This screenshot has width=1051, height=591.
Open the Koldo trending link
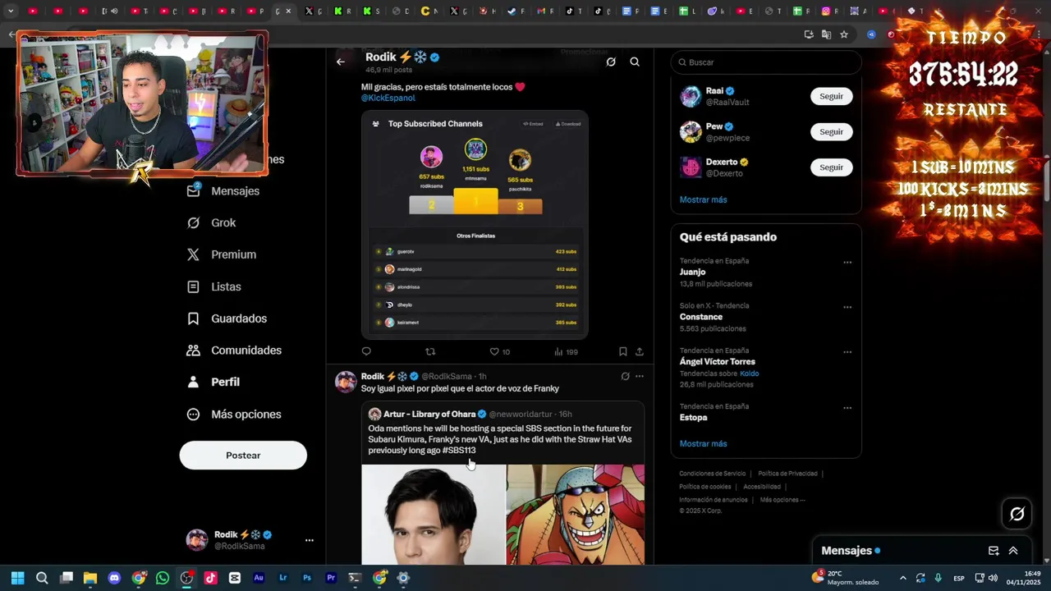(749, 373)
